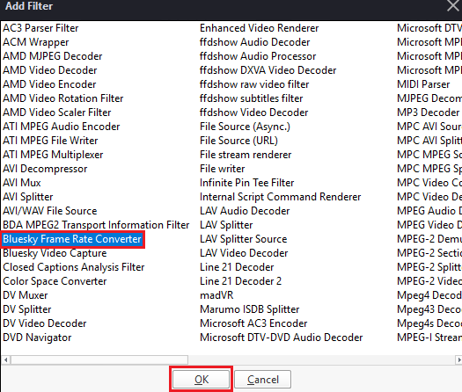
Task: Pick DV Splitter filter
Action: click(27, 309)
